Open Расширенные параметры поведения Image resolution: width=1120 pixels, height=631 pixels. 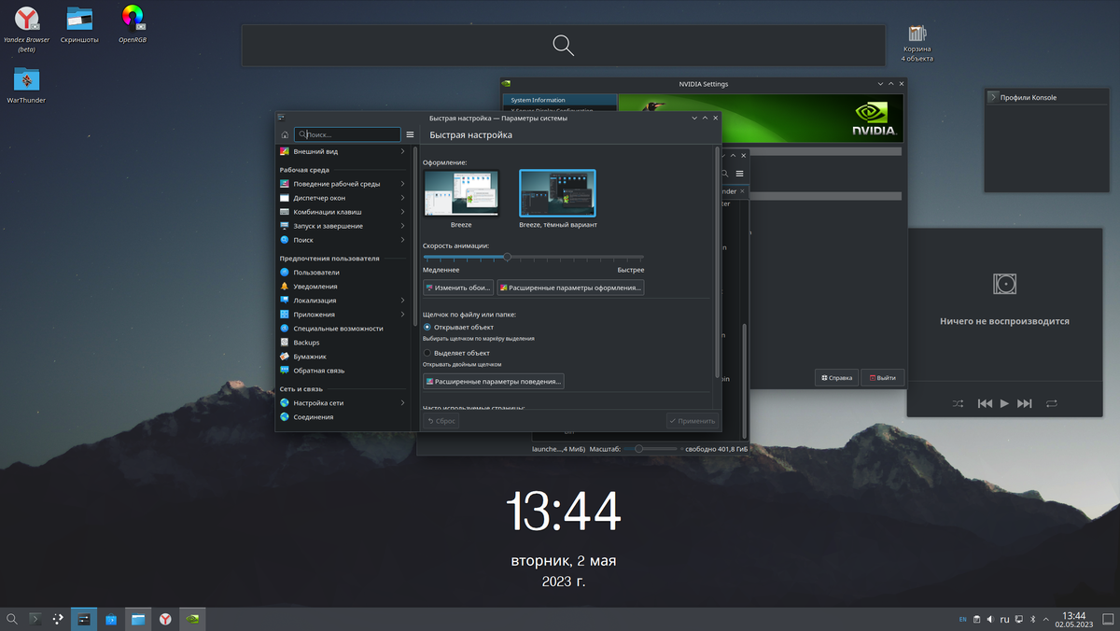[x=493, y=382]
